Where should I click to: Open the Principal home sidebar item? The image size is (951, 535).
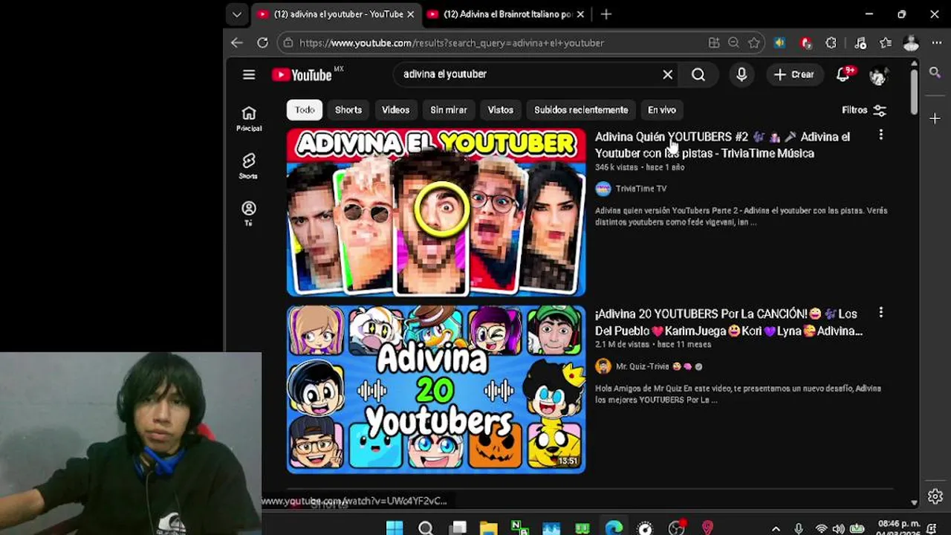click(x=249, y=118)
